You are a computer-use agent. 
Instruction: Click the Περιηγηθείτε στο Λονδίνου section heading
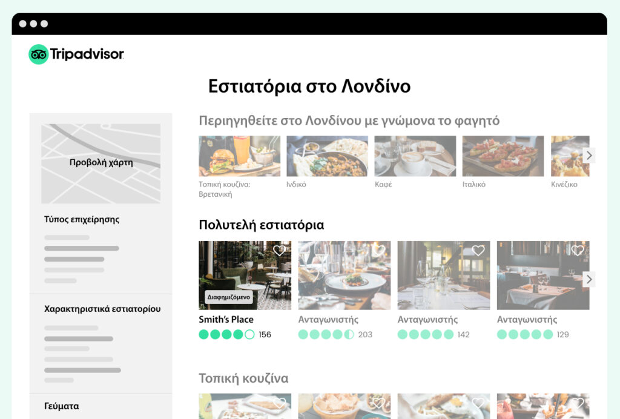(x=349, y=120)
